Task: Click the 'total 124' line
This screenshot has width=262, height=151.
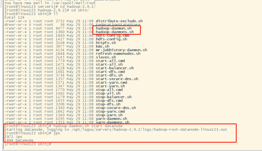Action: (x=14, y=17)
